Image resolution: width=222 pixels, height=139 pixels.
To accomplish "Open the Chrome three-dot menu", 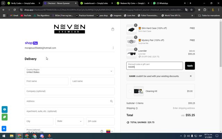I will (x=219, y=10).
